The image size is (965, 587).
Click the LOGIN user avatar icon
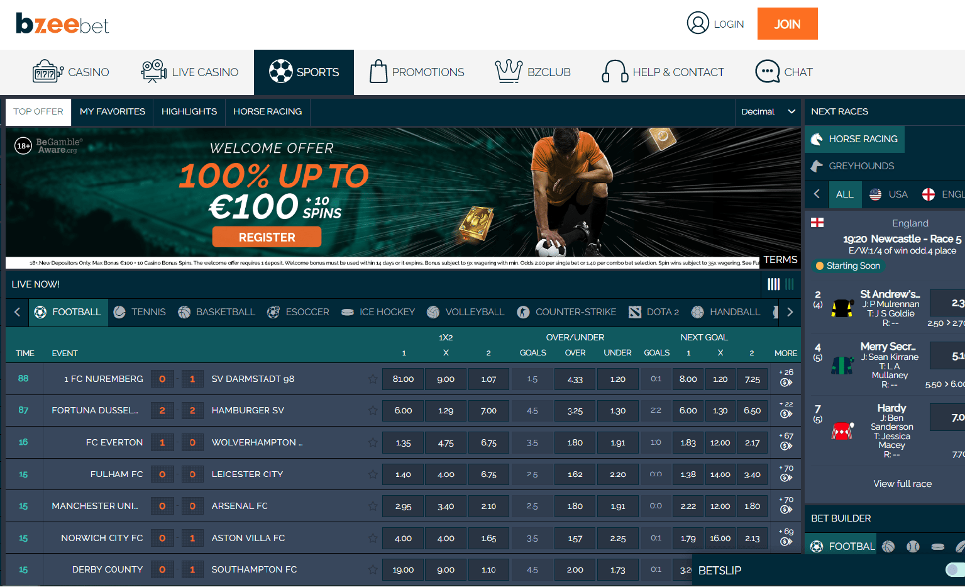698,23
